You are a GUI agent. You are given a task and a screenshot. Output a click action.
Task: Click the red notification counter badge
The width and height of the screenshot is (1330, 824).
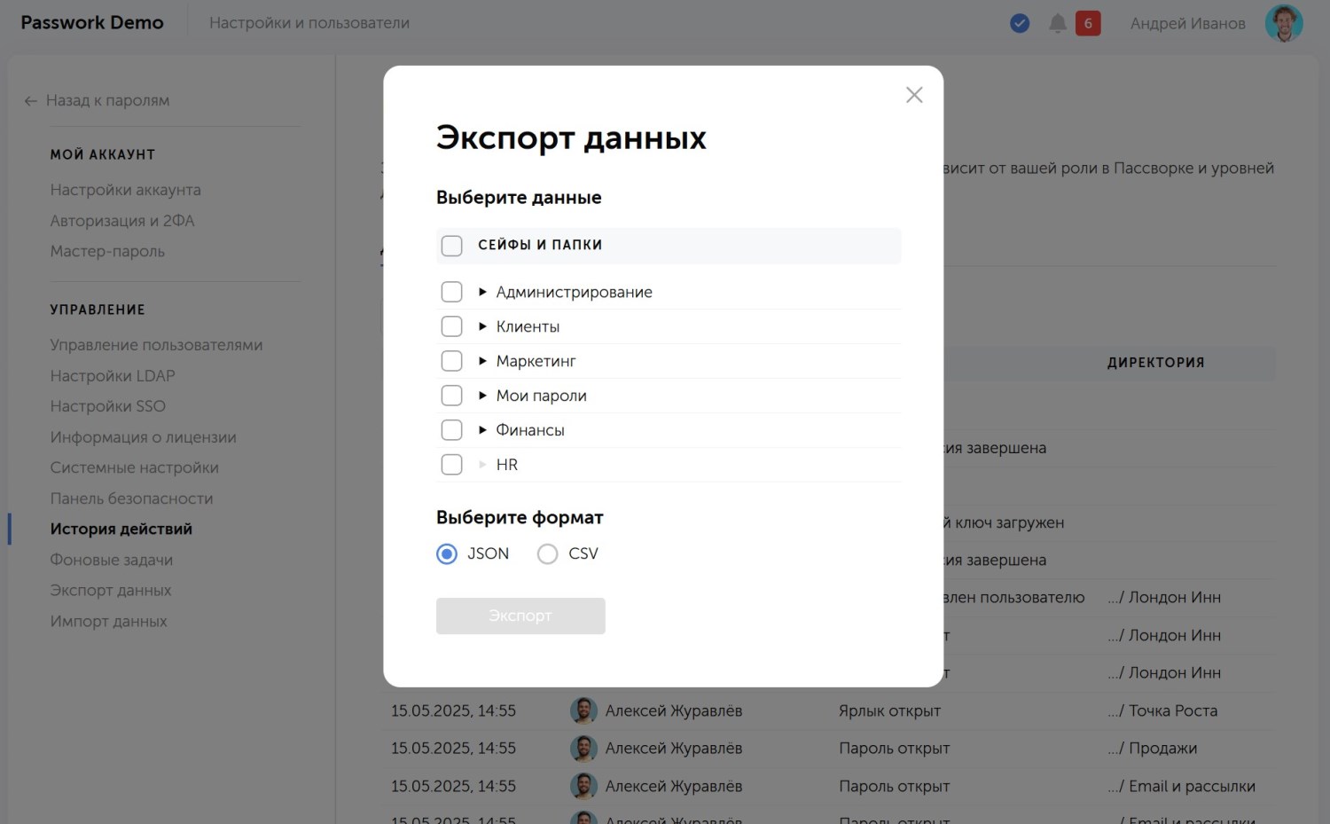coord(1088,23)
